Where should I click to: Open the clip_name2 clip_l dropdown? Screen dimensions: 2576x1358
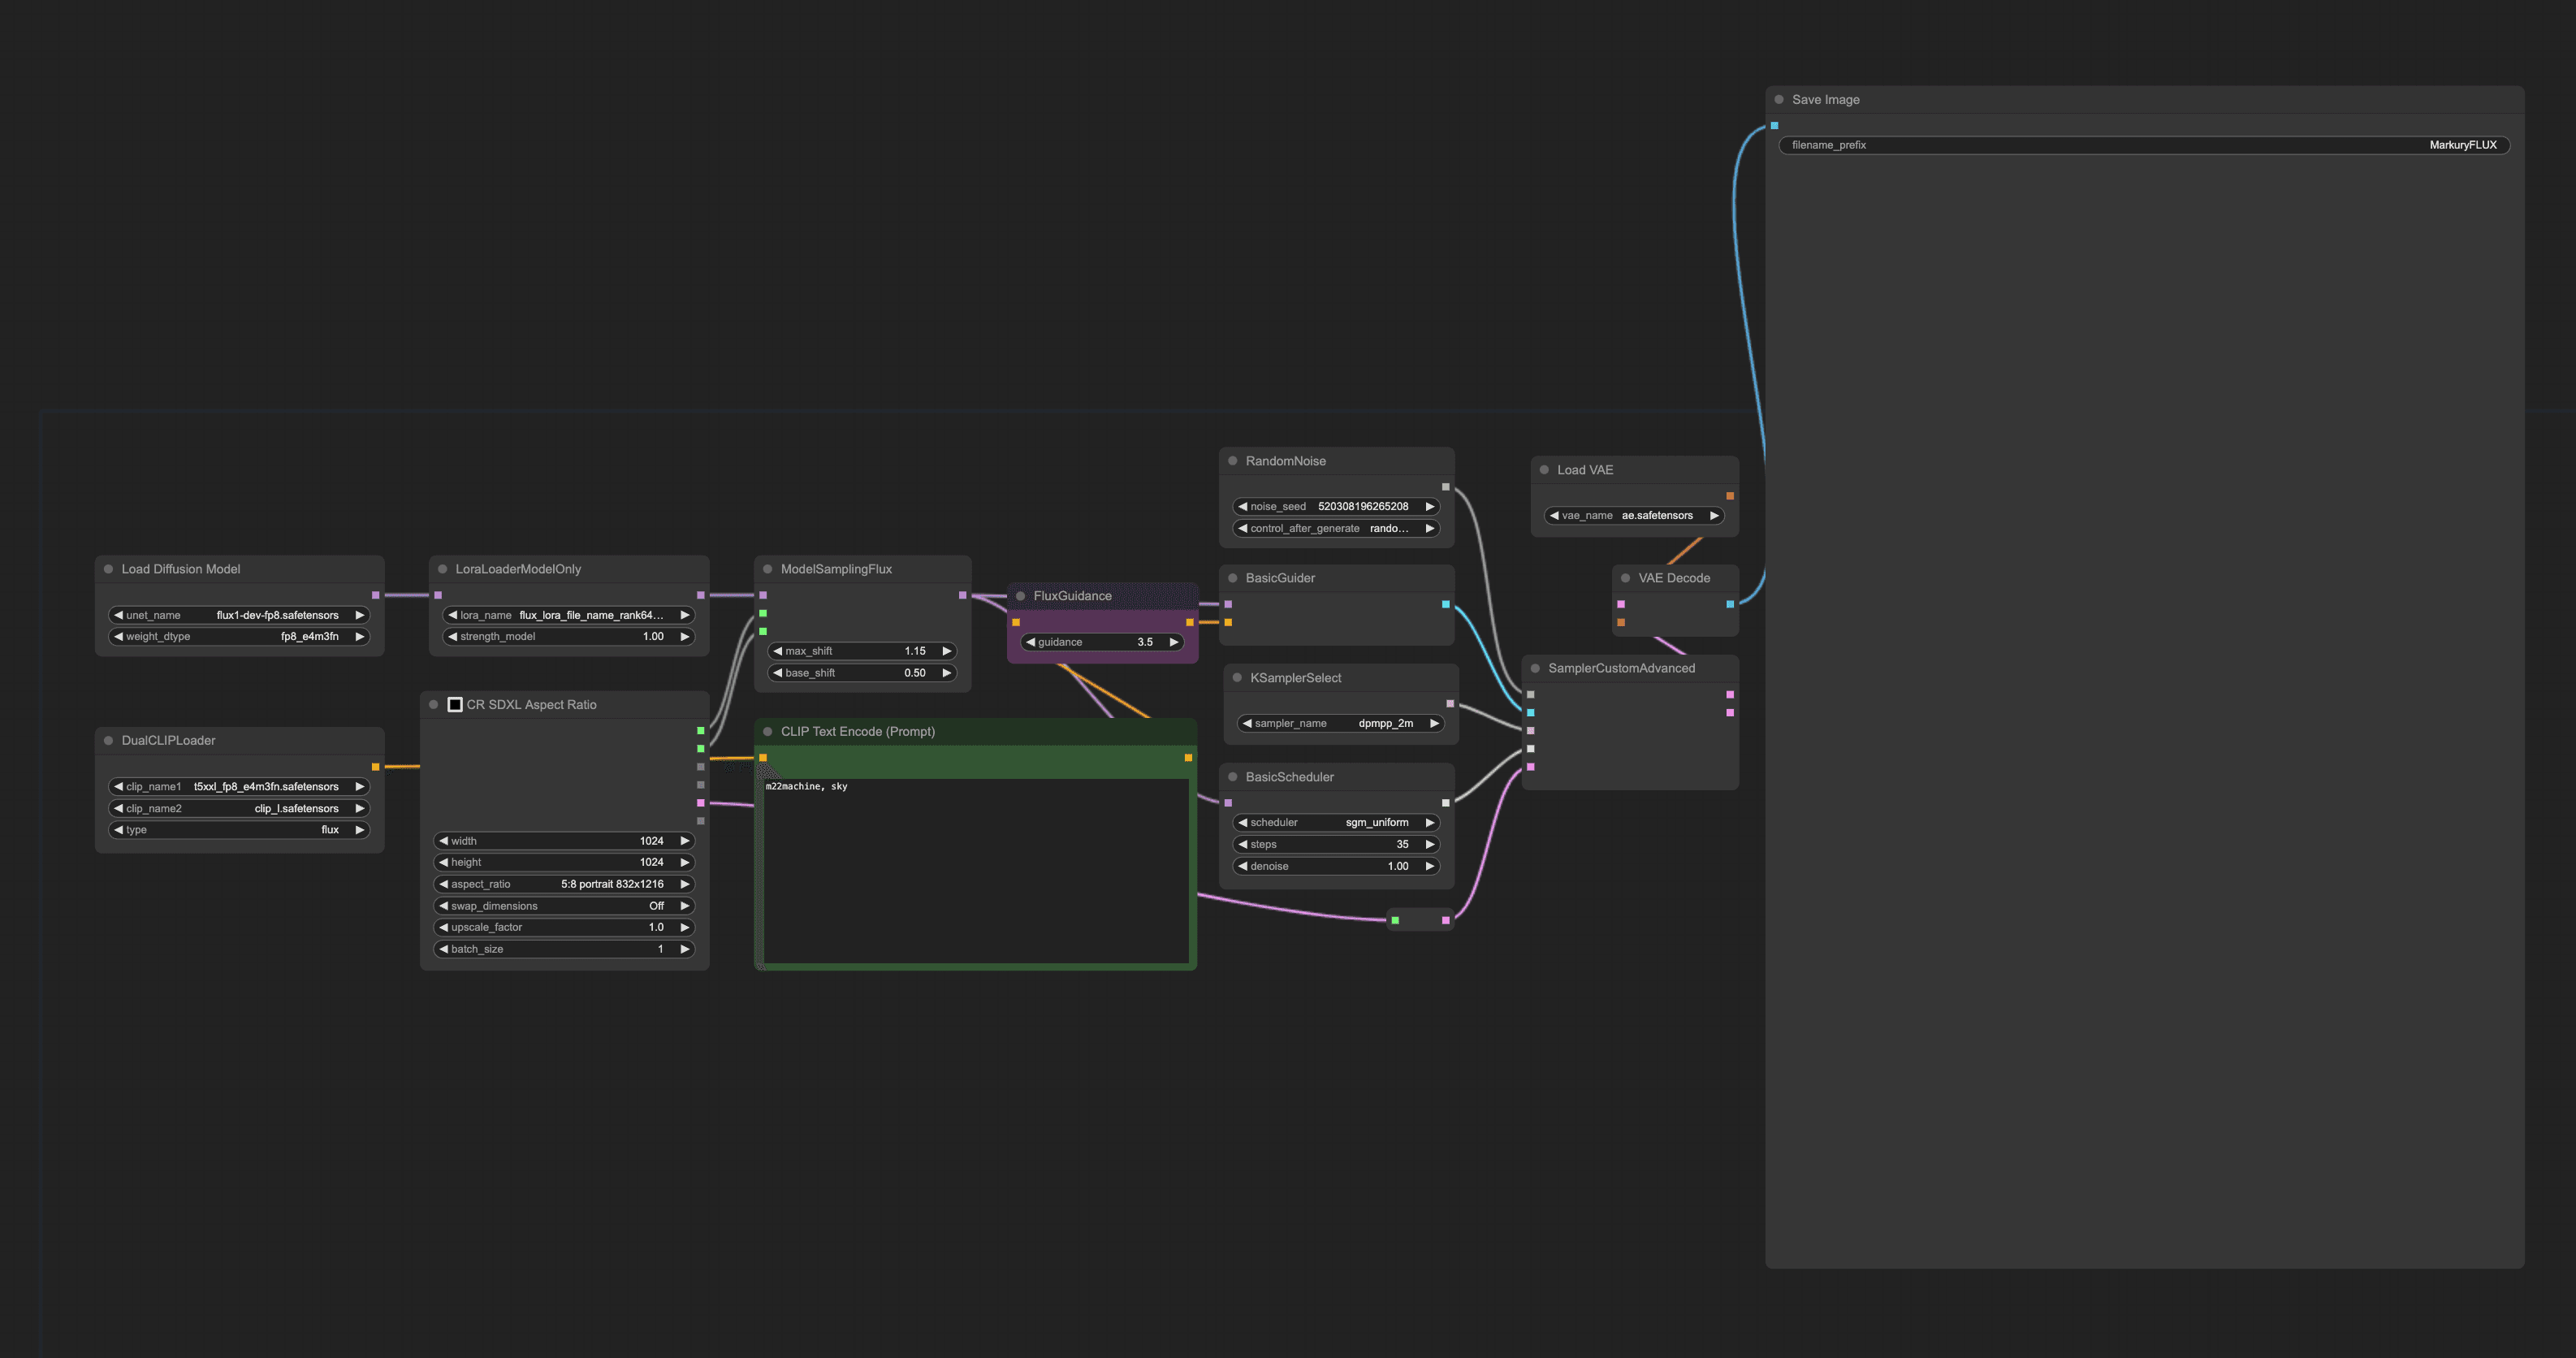click(x=239, y=809)
